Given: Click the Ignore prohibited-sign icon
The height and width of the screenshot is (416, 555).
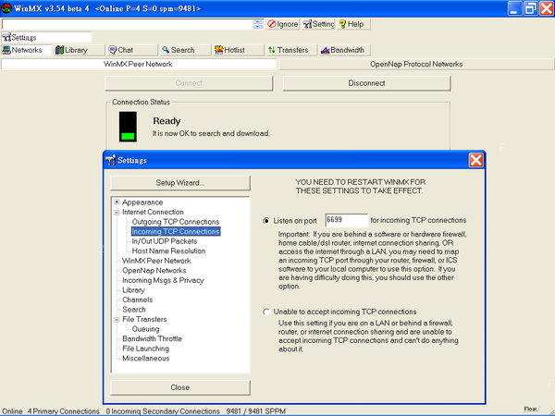Looking at the screenshot, I should 272,24.
